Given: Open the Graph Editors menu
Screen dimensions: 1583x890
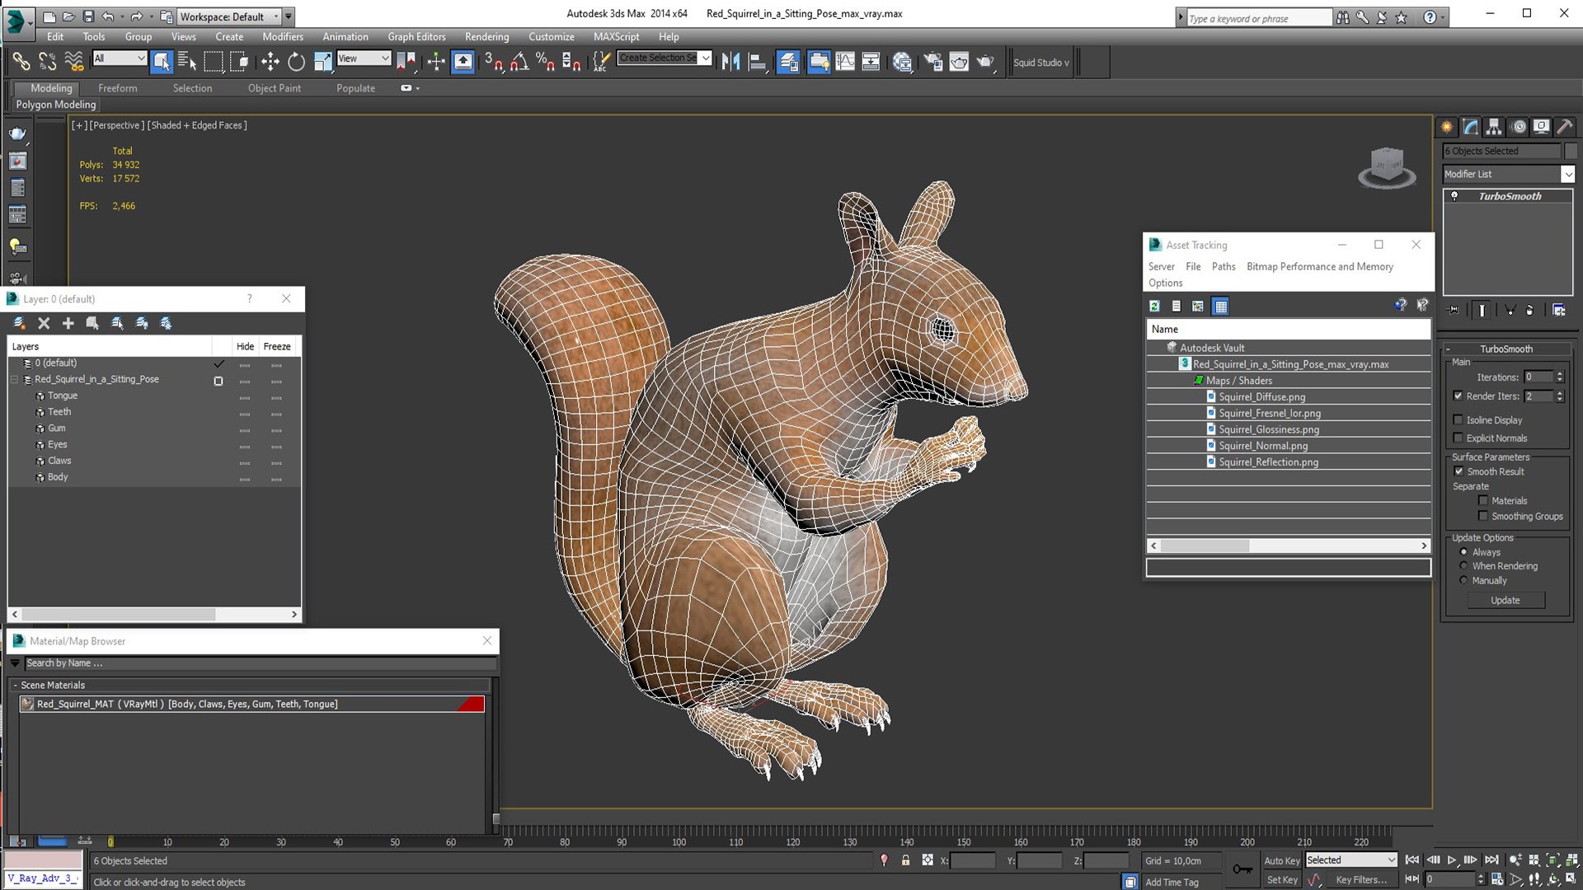Looking at the screenshot, I should coord(416,36).
